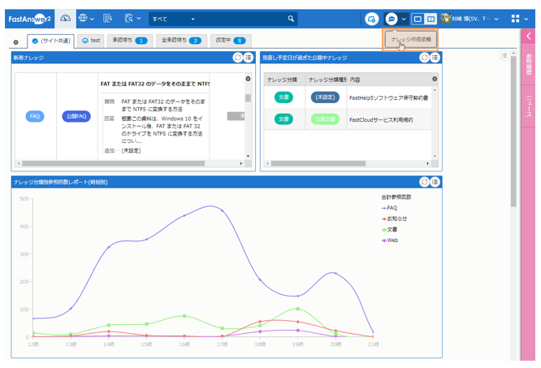Click the FastAnswer2 logo
541x368 pixels.
[x=30, y=18]
